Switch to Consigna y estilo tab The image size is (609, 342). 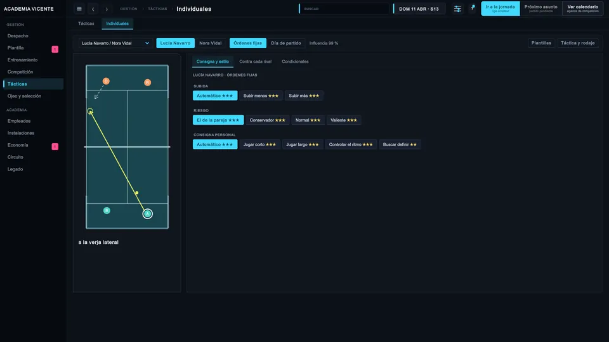213,61
